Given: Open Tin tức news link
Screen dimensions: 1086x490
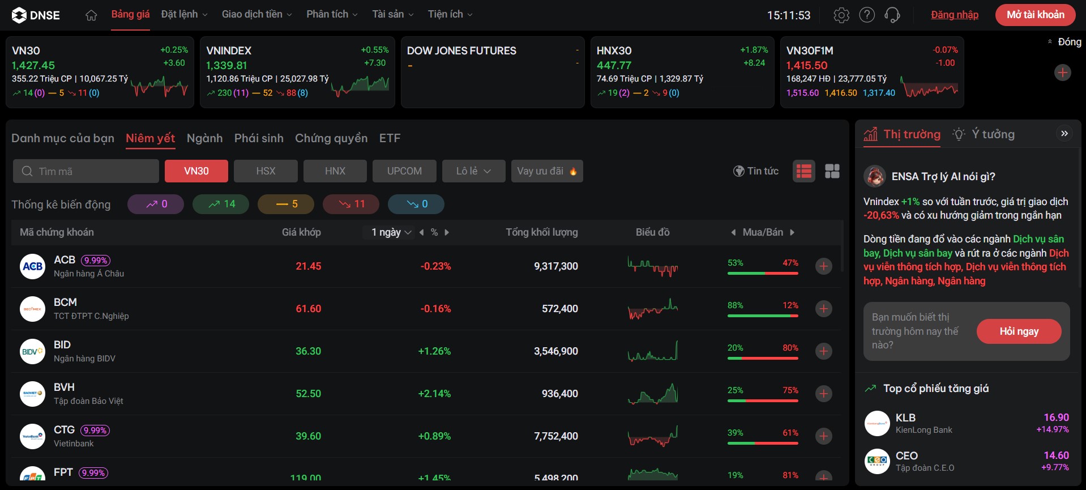Looking at the screenshot, I should 756,171.
